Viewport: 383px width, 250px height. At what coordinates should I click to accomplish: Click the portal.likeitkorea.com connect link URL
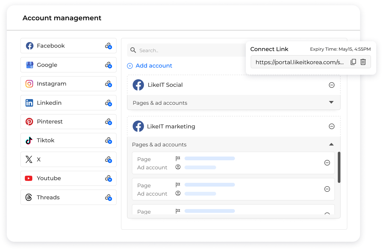click(300, 62)
